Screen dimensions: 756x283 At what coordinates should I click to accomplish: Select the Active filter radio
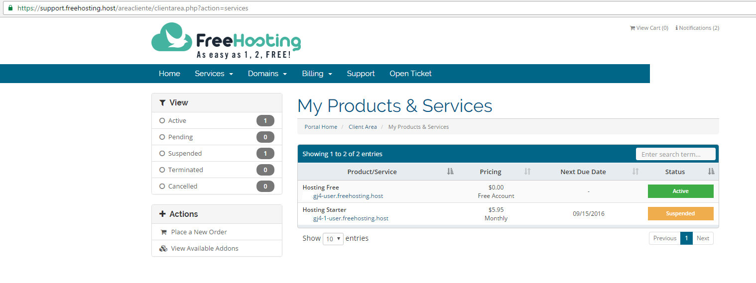point(162,120)
